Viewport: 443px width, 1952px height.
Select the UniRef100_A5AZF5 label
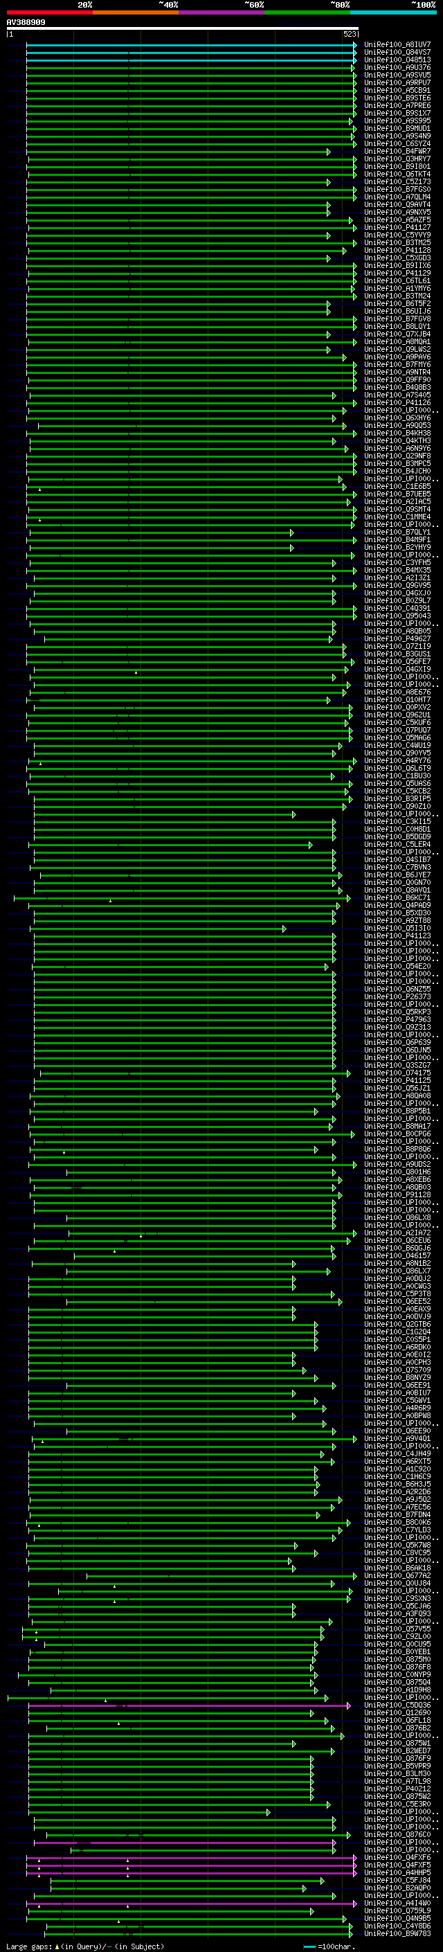click(397, 220)
